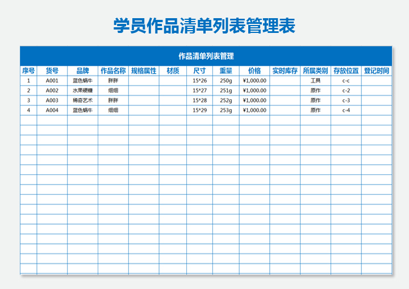Select the 所属类别 column header
This screenshot has width=409, height=289.
[315, 70]
